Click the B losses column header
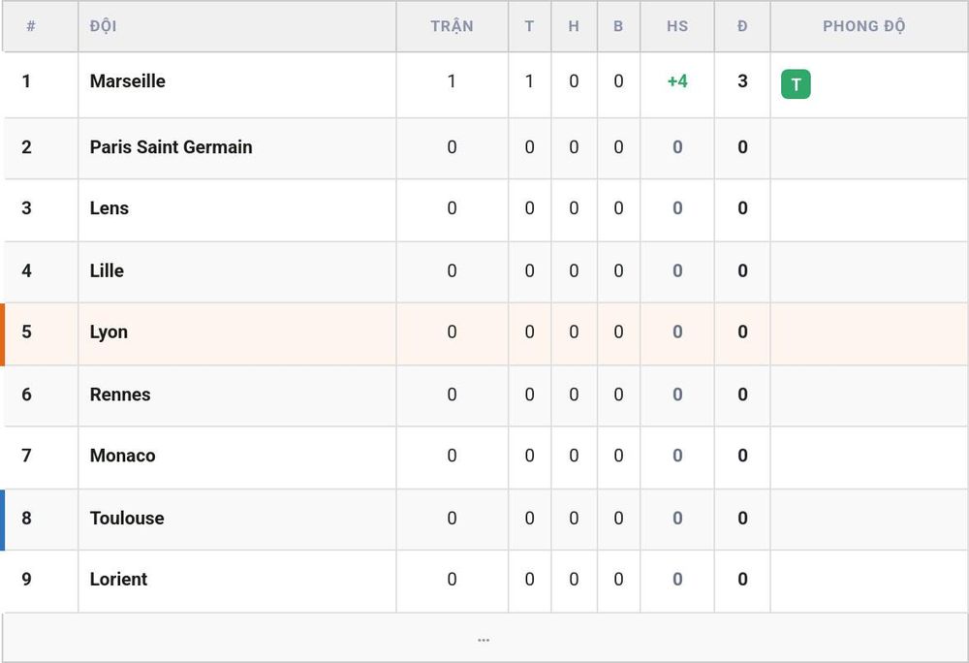Viewport: 969px width, 663px height. pyautogui.click(x=618, y=26)
